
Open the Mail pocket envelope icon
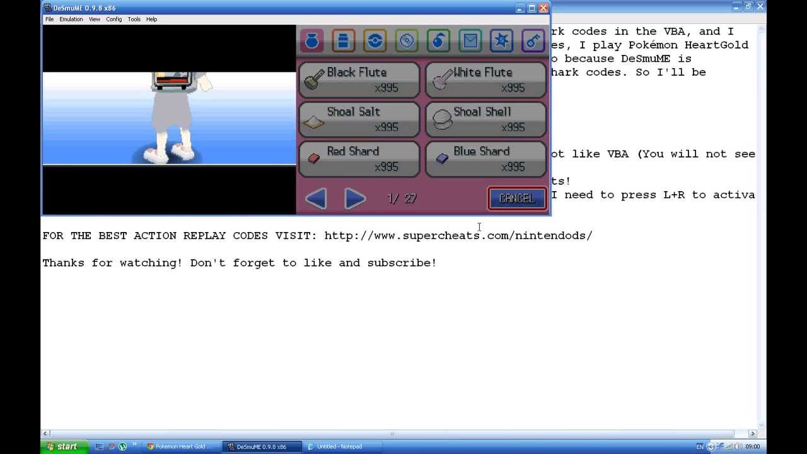coord(470,41)
